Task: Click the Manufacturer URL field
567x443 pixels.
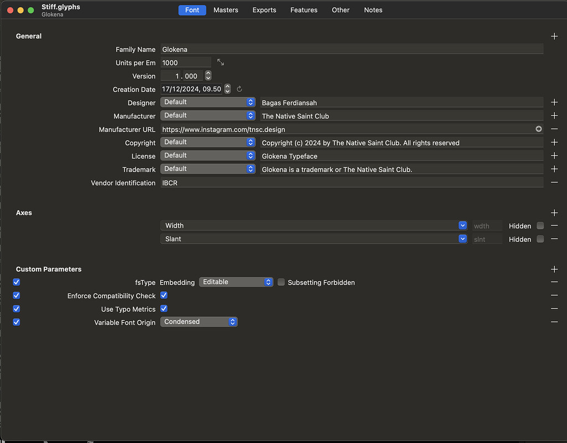Action: [x=352, y=129]
